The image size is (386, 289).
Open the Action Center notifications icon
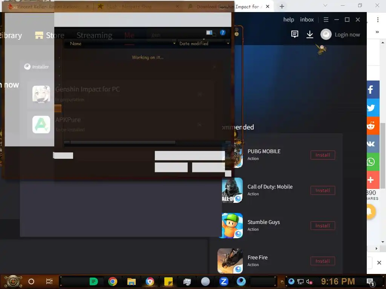(370, 282)
